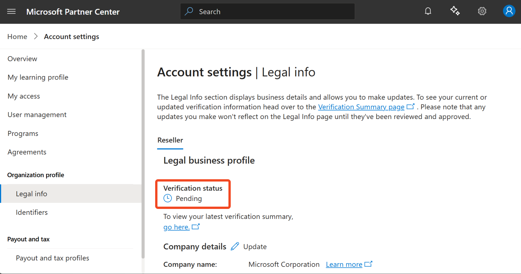Go to Home breadcrumb

[17, 37]
